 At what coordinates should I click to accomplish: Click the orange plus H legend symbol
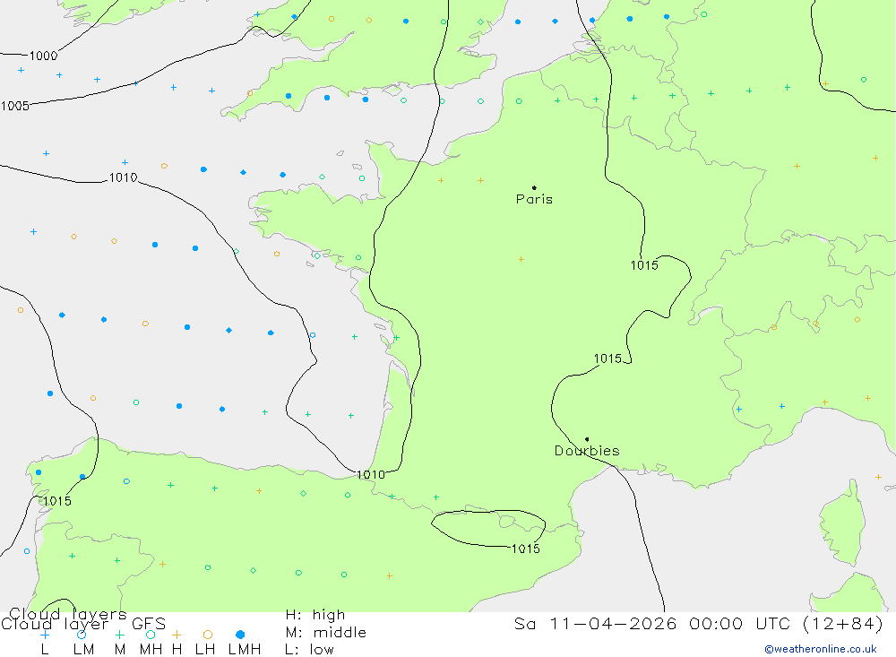click(177, 635)
